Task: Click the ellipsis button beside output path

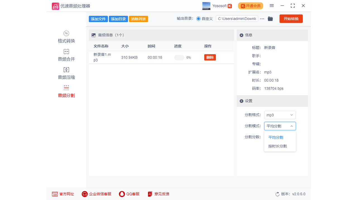Action: point(262,19)
